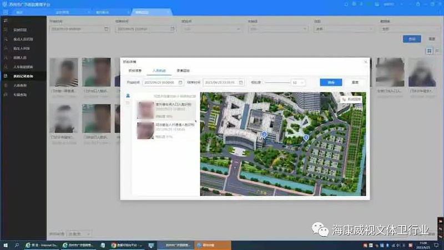The height and width of the screenshot is (250, 444).
Task: Click the reset button in dialog
Action: coord(355,82)
